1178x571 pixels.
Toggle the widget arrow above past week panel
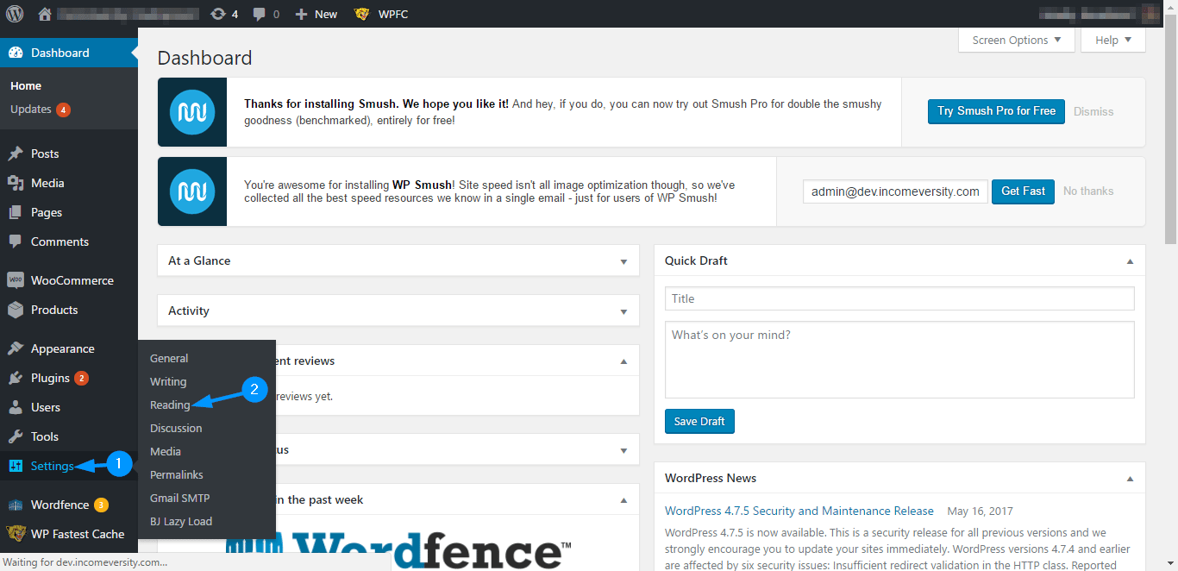[x=624, y=450]
